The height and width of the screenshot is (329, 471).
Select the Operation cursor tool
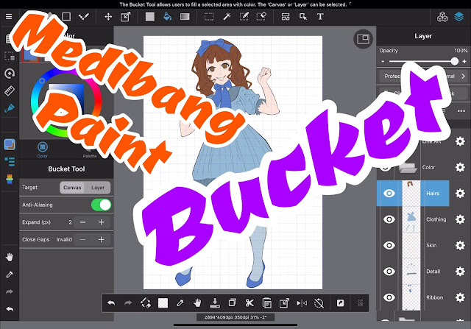tap(303, 16)
